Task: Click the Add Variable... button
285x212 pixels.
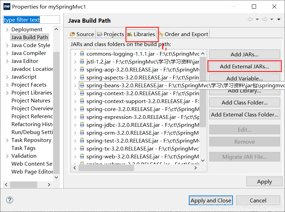Action: (x=244, y=78)
